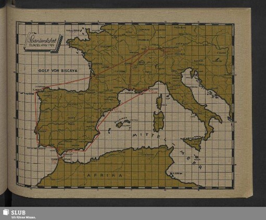
Task: Click the island of Corsica on the map
Action: (x=159, y=102)
